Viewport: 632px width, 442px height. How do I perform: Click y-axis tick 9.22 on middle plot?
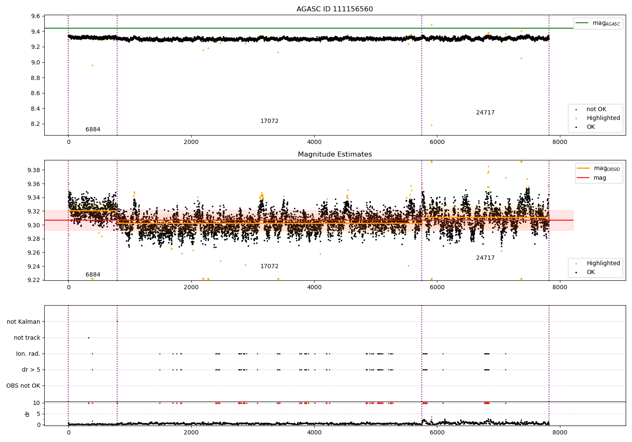point(34,280)
